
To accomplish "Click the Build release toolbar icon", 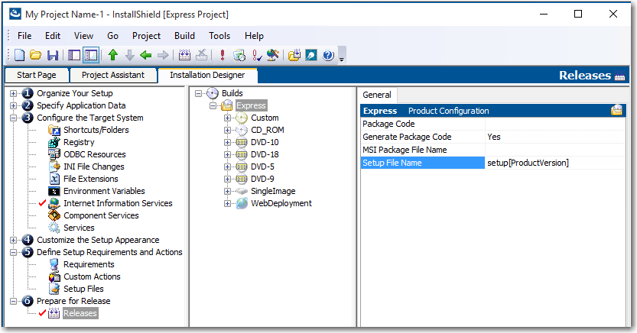I will coord(184,55).
